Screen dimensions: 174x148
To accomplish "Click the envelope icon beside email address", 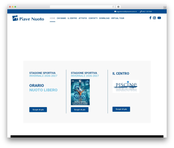I will tap(115, 12).
